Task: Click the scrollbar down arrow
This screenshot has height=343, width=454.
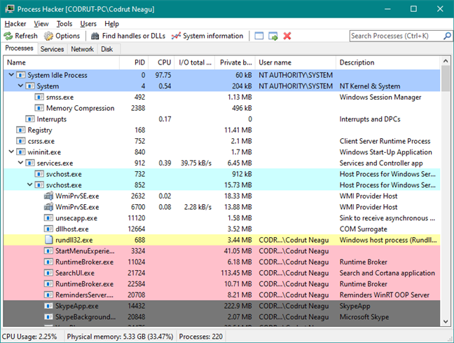Action: pyautogui.click(x=446, y=321)
